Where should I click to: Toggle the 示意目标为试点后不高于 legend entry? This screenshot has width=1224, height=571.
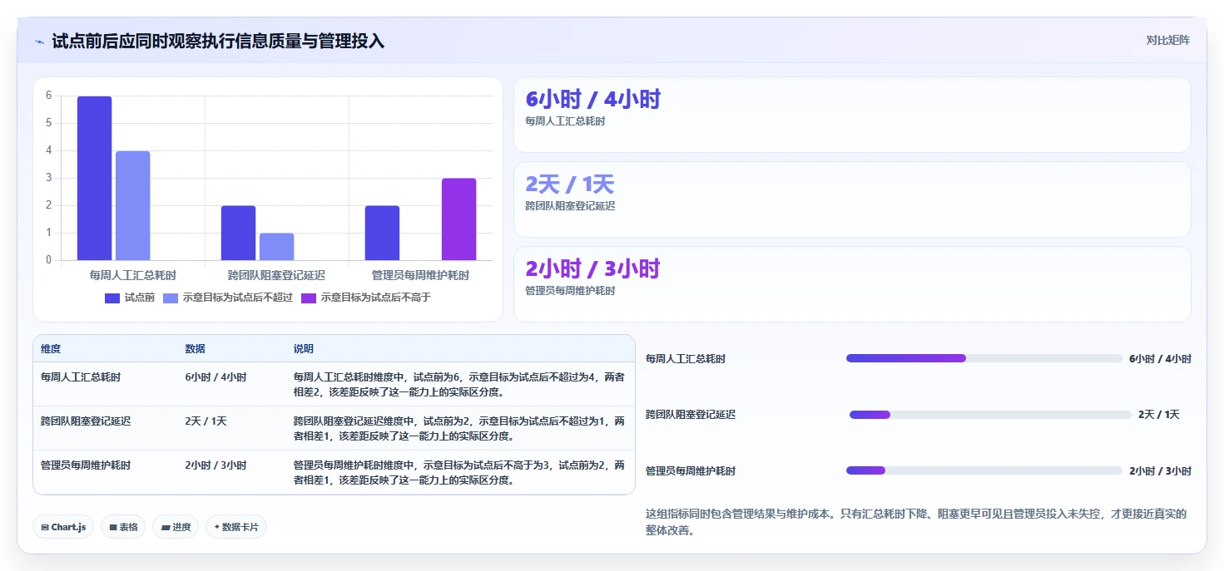(366, 298)
